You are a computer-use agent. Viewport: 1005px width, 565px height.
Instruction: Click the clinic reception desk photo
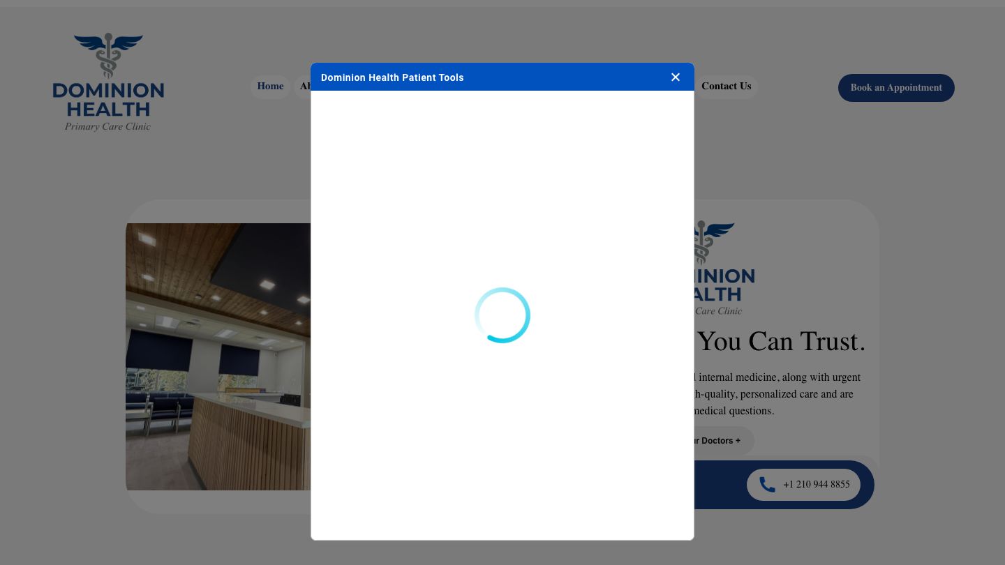point(218,356)
